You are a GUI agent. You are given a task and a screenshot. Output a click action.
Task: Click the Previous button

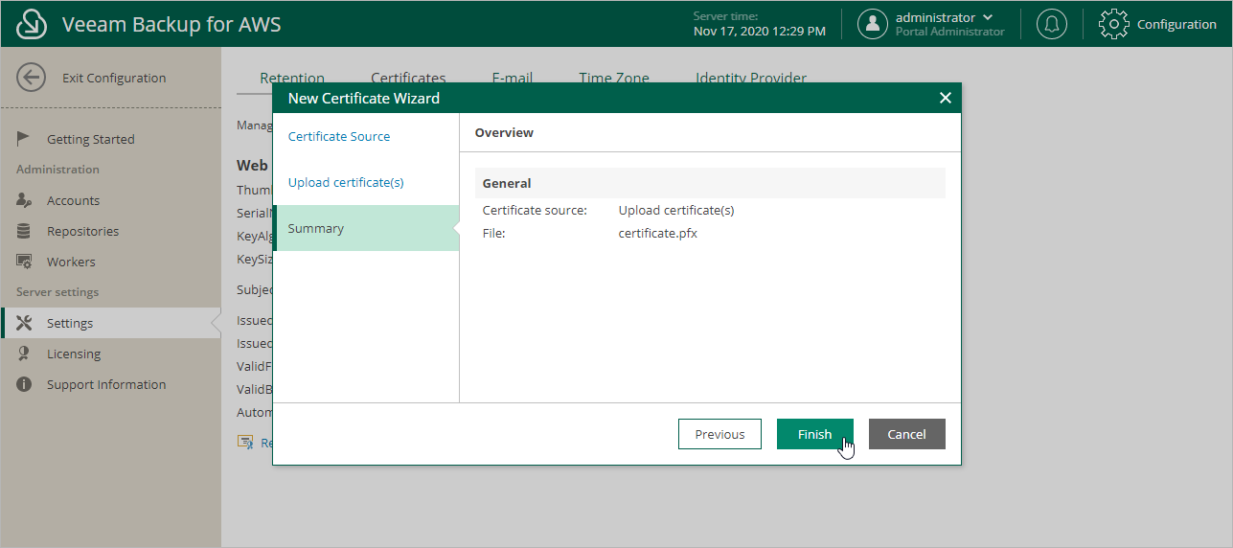(x=719, y=434)
